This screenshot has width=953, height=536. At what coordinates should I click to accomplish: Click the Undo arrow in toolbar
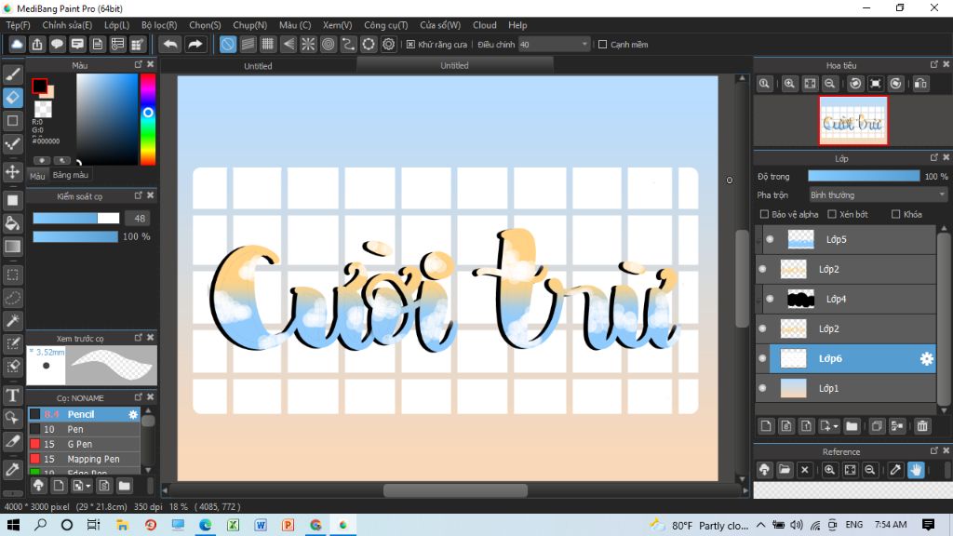pyautogui.click(x=171, y=45)
